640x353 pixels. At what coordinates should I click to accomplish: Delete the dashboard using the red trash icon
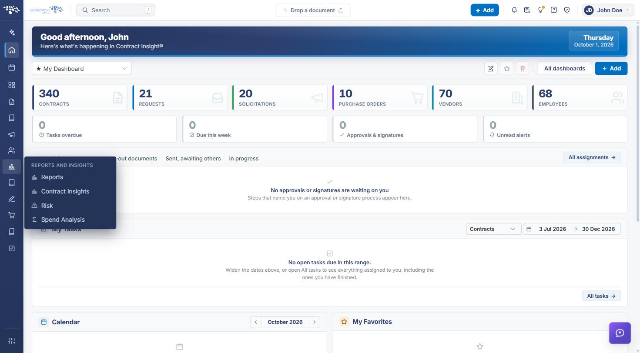click(x=523, y=68)
